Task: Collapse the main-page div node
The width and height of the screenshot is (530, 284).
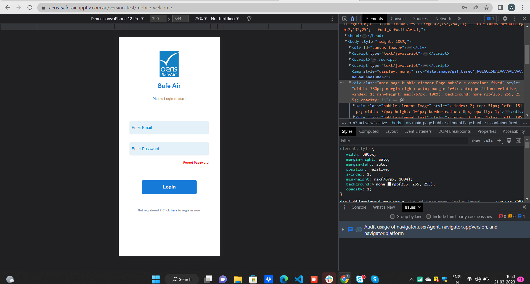Action: [x=350, y=83]
